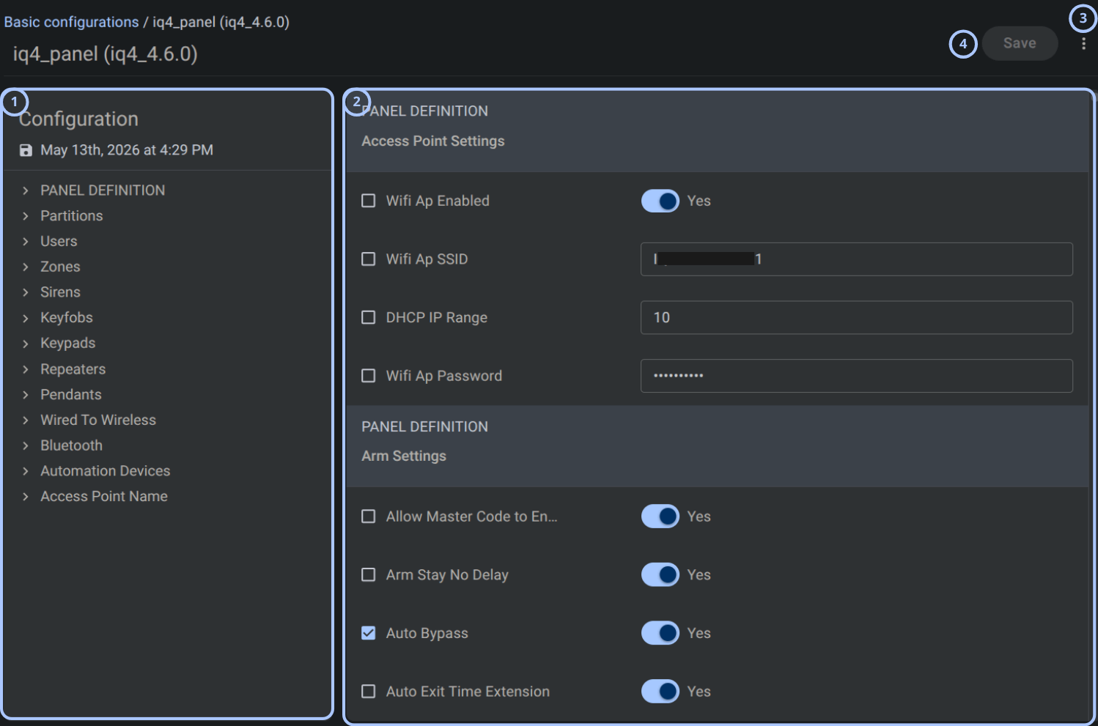The width and height of the screenshot is (1098, 726).
Task: Check the Allow Master Code checkbox
Action: [369, 516]
